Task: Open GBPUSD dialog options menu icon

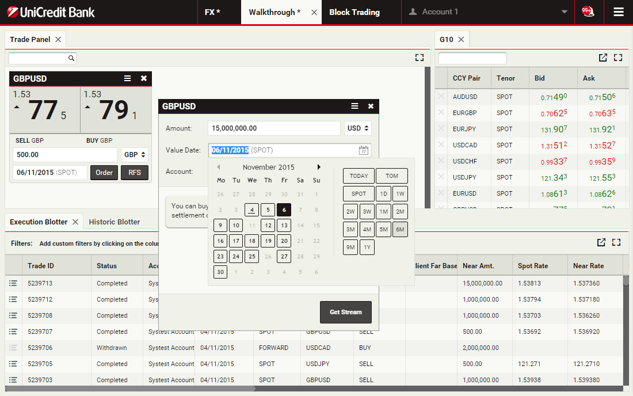Action: [355, 106]
